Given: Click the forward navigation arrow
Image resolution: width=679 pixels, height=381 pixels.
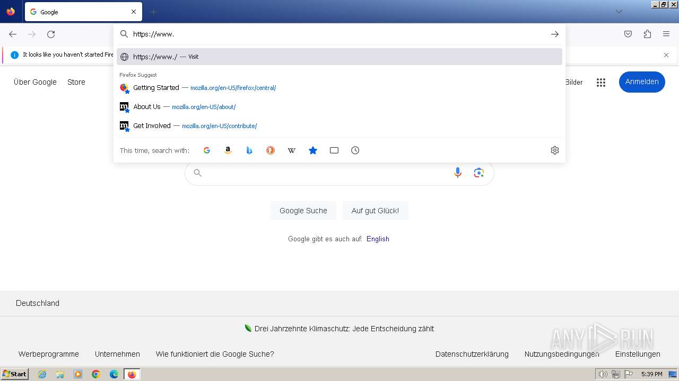Looking at the screenshot, I should (x=32, y=34).
